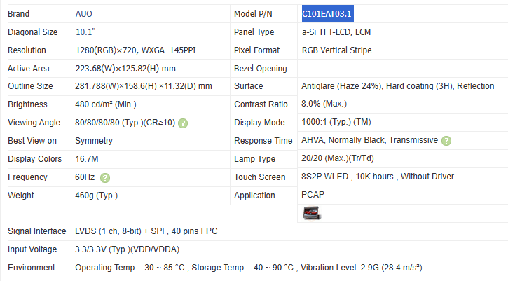The image size is (508, 281).
Task: Click the help icon beside the viewing angle value
Action: [x=183, y=123]
